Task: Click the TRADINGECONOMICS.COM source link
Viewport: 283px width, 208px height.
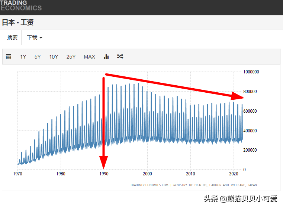Action: (149, 185)
